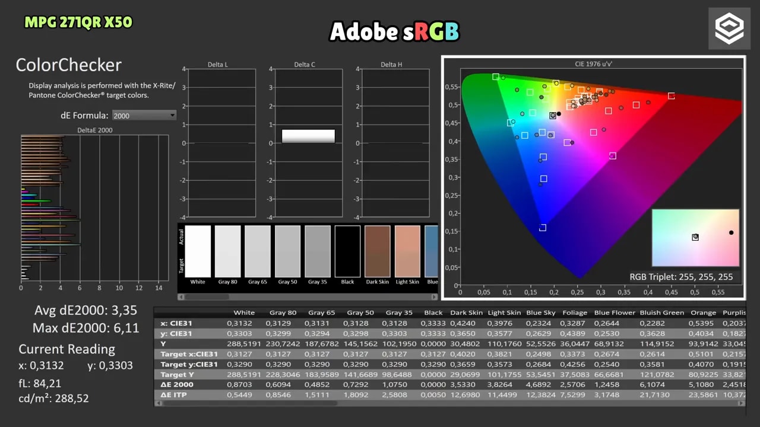This screenshot has height=427, width=760.
Task: Select the Gray 50 swatch
Action: (x=287, y=251)
